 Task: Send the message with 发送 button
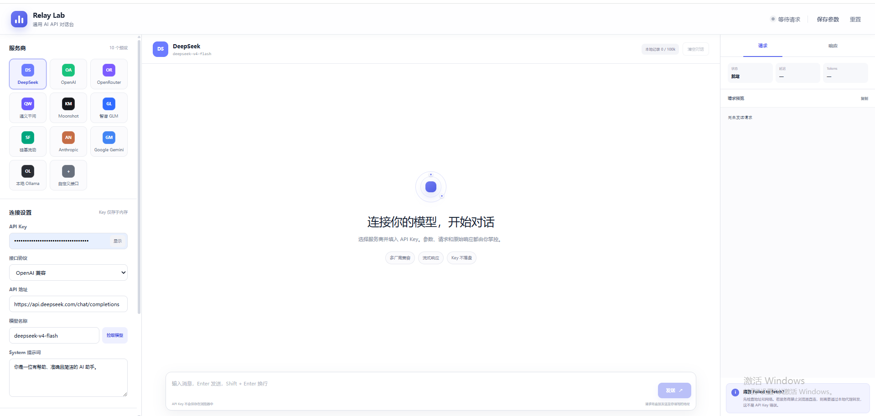pos(674,390)
